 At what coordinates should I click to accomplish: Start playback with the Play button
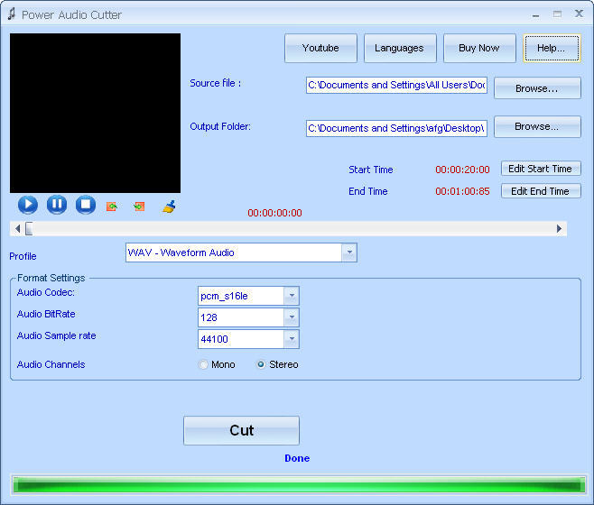(x=28, y=205)
